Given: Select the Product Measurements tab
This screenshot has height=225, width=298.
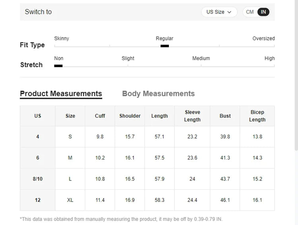Looking at the screenshot, I should [61, 94].
